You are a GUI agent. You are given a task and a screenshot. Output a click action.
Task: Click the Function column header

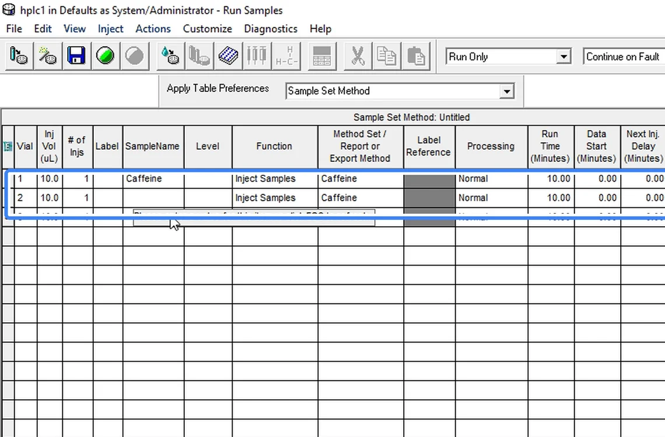[x=274, y=146]
